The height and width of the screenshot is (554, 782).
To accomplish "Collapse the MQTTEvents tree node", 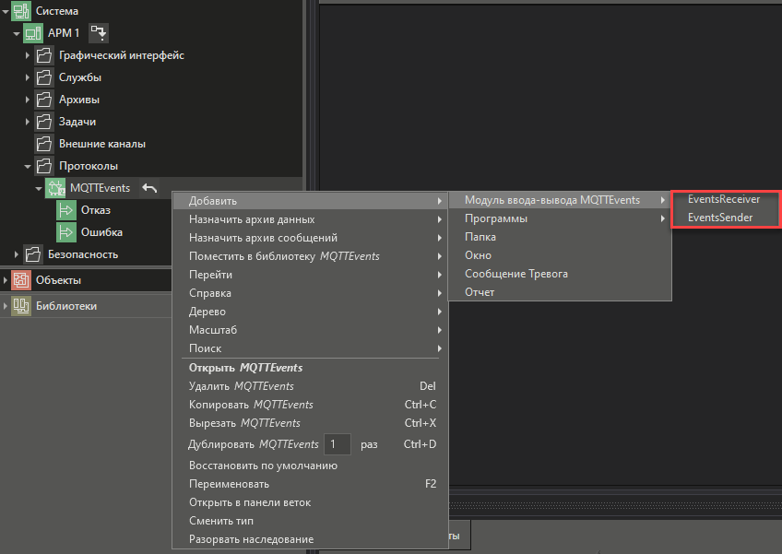I will tap(39, 188).
